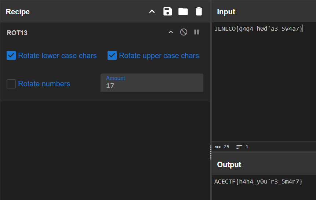The width and height of the screenshot is (316, 200).
Task: Disable the ROT13 operation
Action: [x=184, y=32]
